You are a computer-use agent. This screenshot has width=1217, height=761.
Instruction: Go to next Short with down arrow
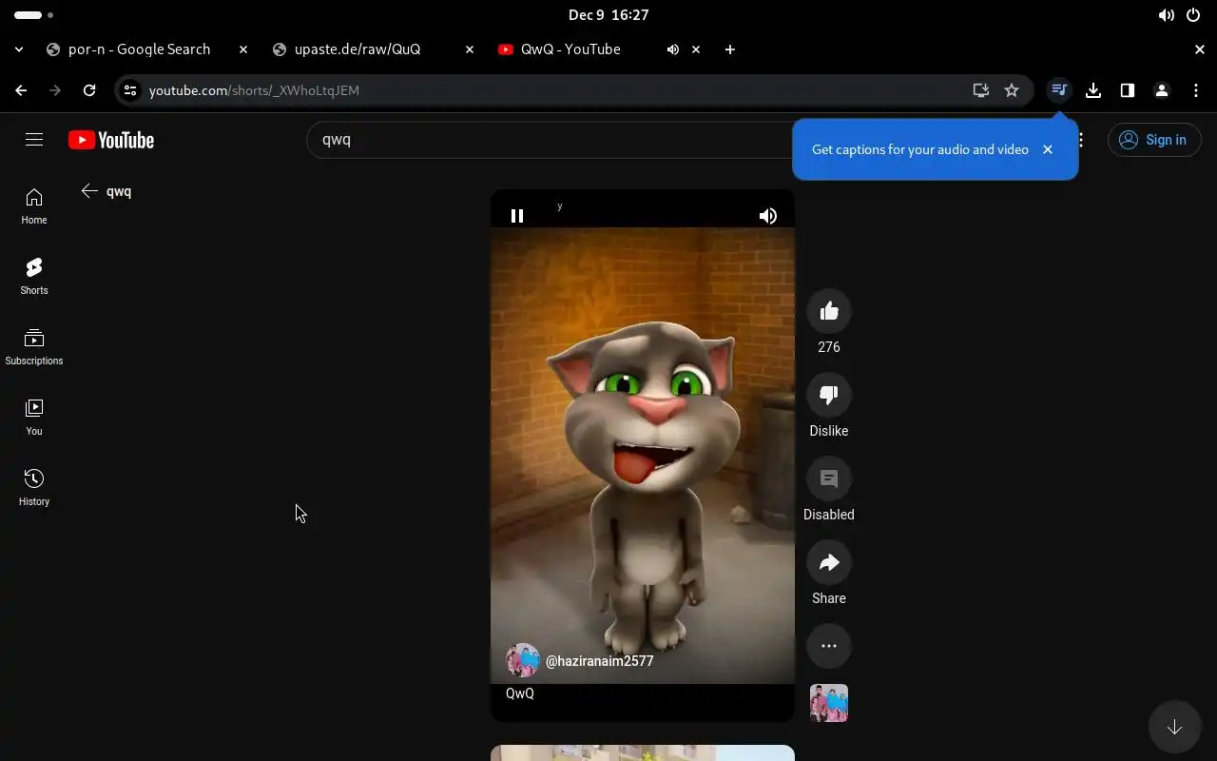(1174, 727)
